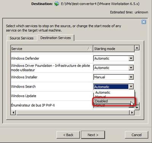Click the horizontal scrollbar left arrow
Image resolution: width=152 pixels, height=143 pixels.
13,112
